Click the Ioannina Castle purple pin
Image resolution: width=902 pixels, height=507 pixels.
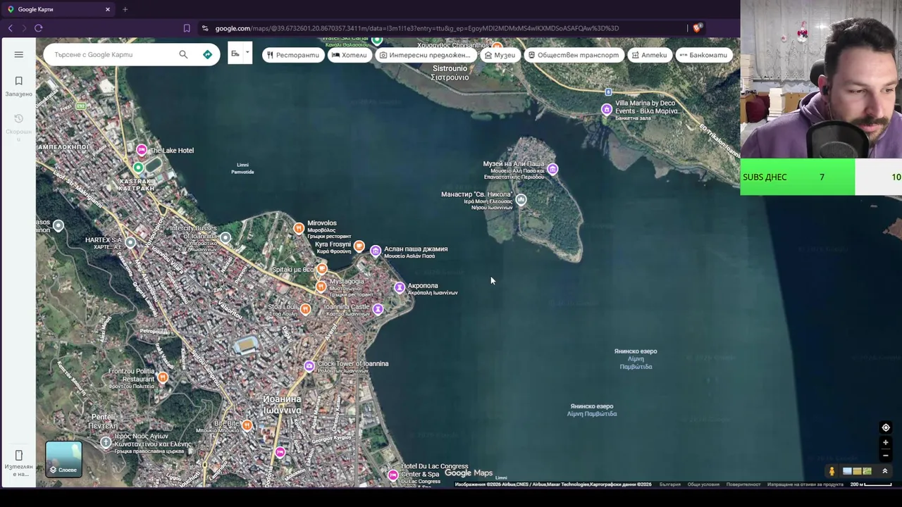pyautogui.click(x=378, y=309)
